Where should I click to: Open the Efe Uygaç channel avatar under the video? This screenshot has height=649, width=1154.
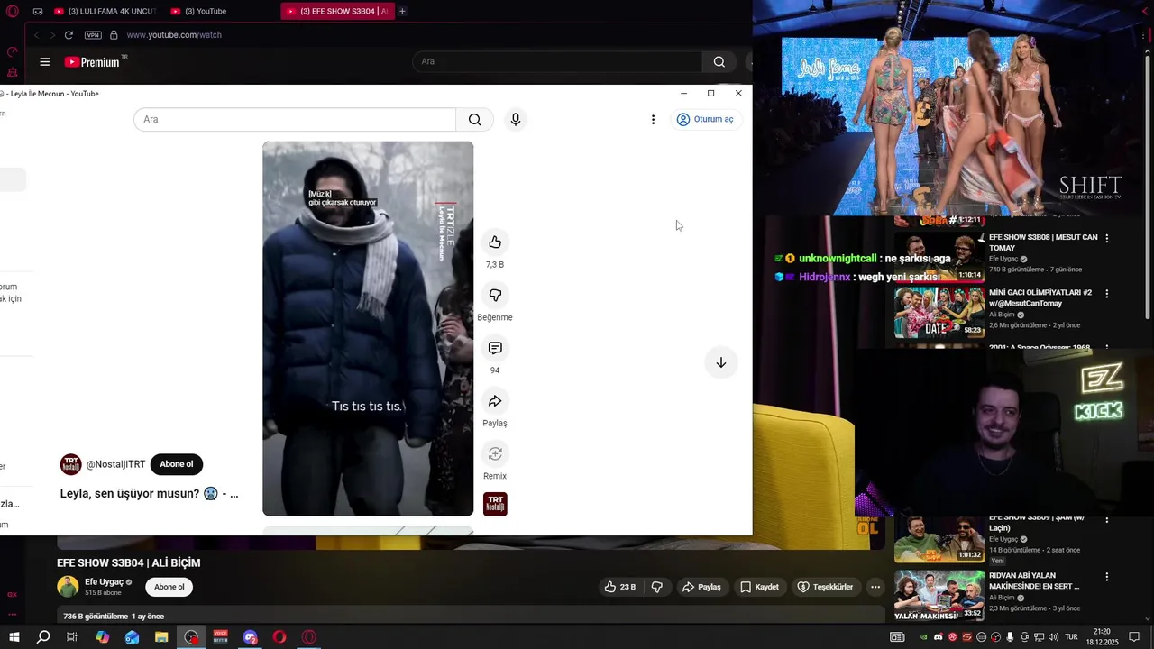click(x=68, y=587)
